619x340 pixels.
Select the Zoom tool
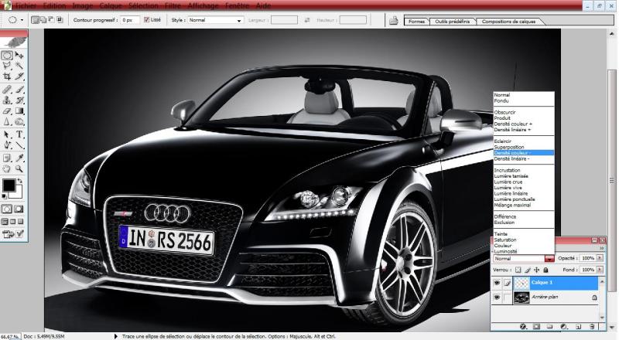(x=19, y=168)
